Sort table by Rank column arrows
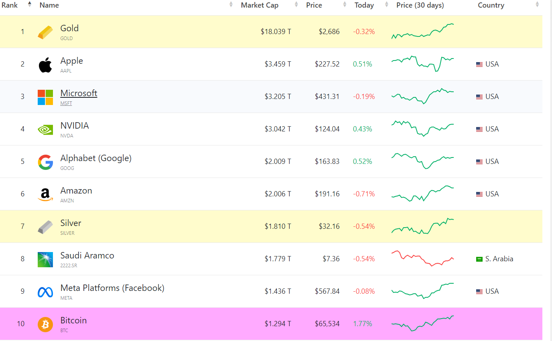The image size is (552, 341). pyautogui.click(x=30, y=5)
